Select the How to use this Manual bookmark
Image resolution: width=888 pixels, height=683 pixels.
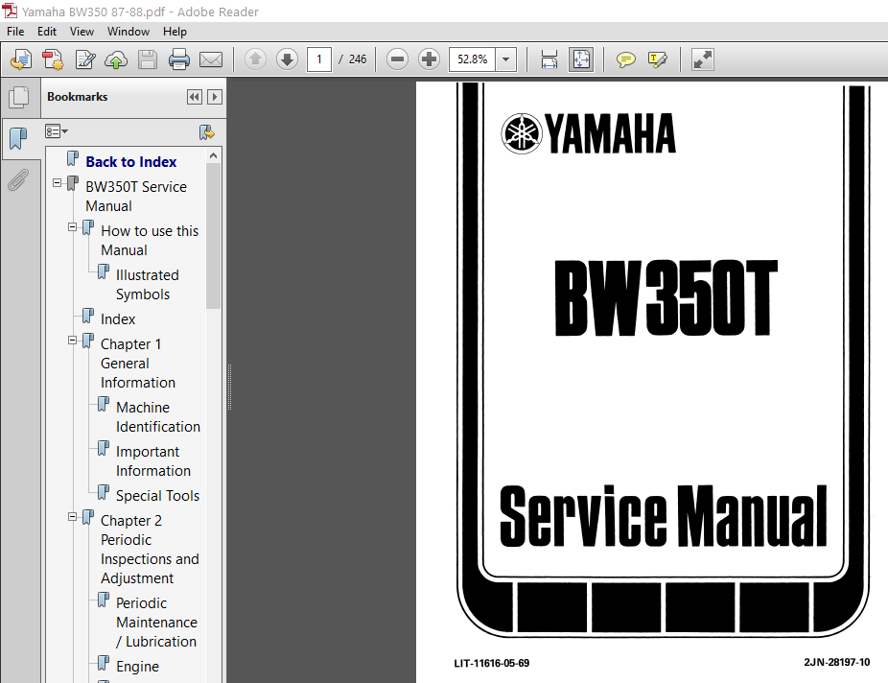point(150,241)
